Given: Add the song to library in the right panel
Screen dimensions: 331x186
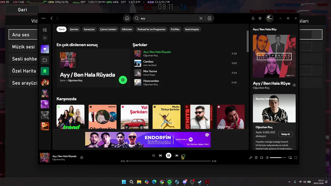Looking at the screenshot, I should [x=294, y=85].
